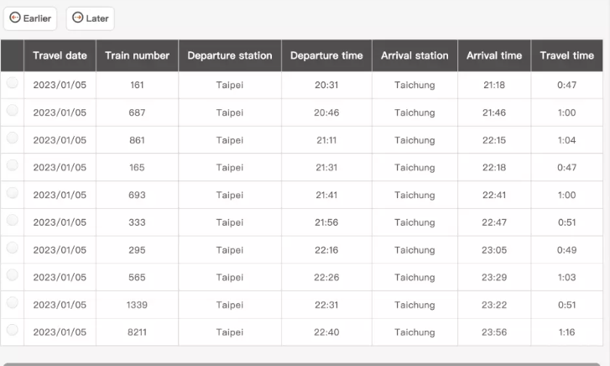This screenshot has height=366, width=610.
Task: Click the Earlier trains button
Action: [x=30, y=18]
